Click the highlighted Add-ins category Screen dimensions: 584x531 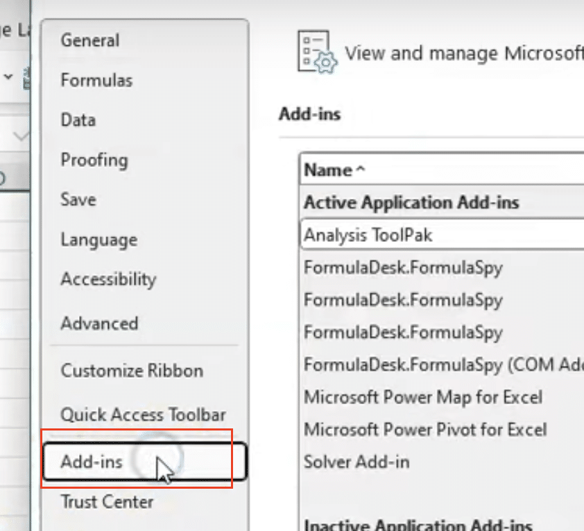coord(144,462)
